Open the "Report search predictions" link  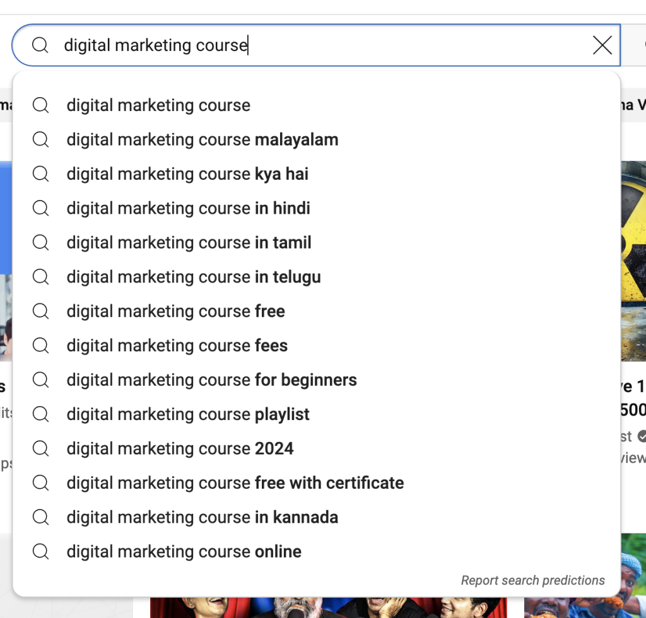point(532,580)
